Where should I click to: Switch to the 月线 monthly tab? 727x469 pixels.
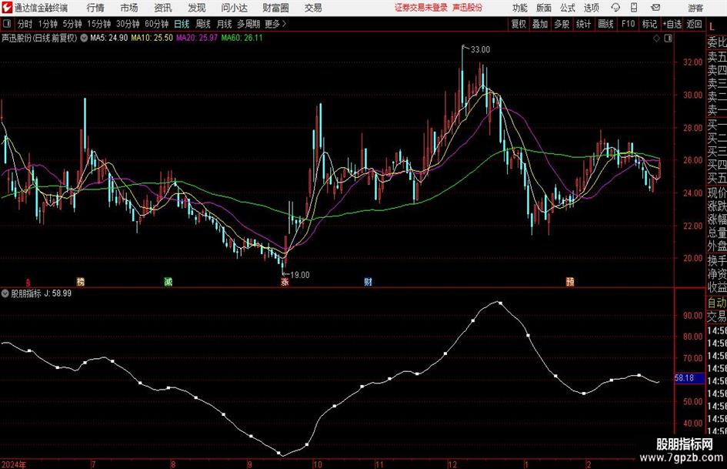225,24
